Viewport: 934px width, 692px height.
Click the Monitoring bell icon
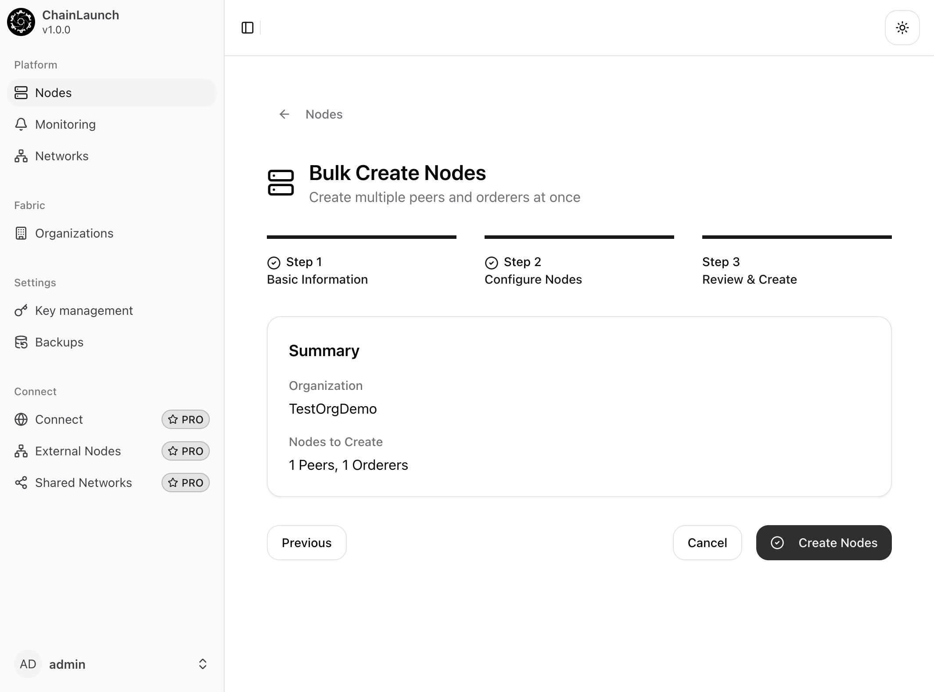(21, 124)
